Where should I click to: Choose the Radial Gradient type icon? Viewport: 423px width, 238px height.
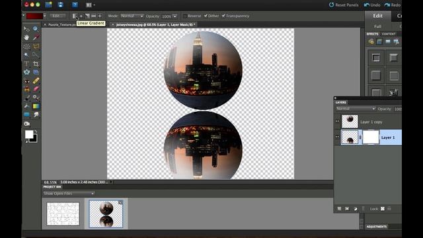point(81,16)
